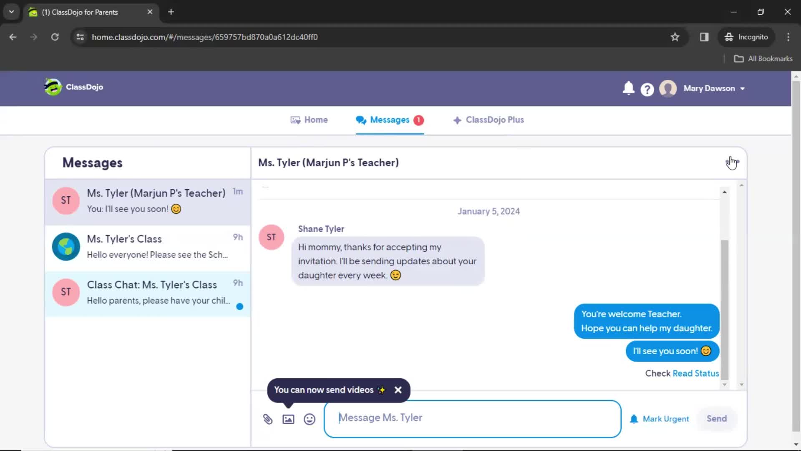Click the browser back arrow
The image size is (801, 451).
(13, 37)
